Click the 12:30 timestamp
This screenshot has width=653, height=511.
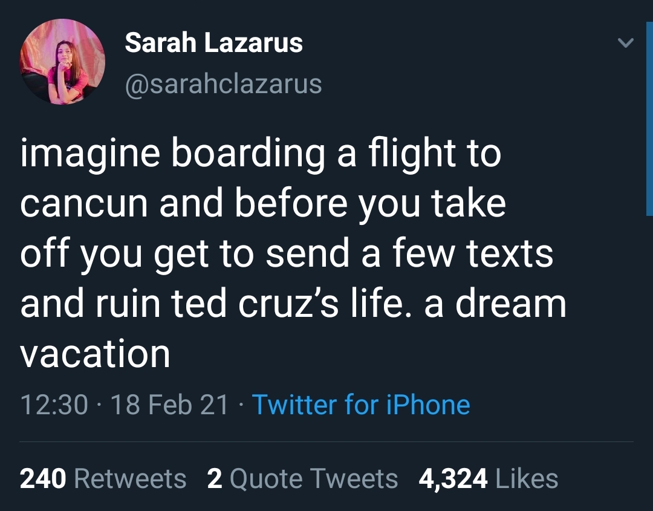[54, 404]
